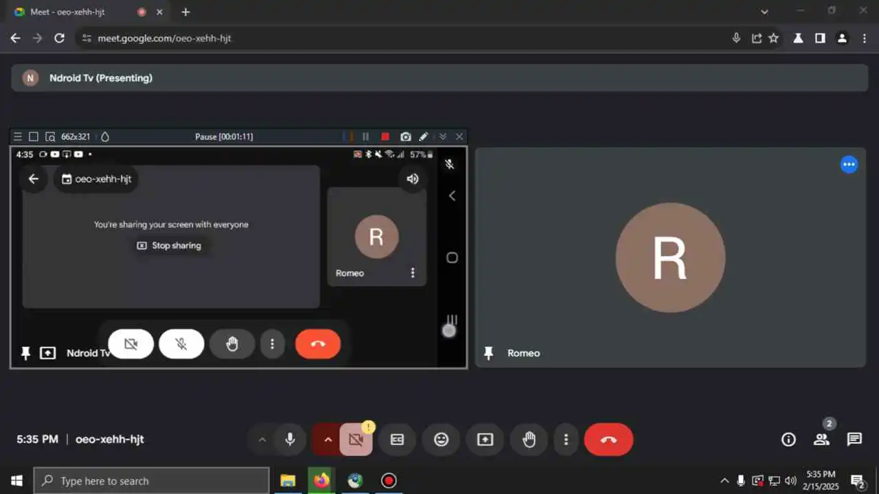Open File Explorer from taskbar
This screenshot has height=494, width=879.
tap(288, 481)
